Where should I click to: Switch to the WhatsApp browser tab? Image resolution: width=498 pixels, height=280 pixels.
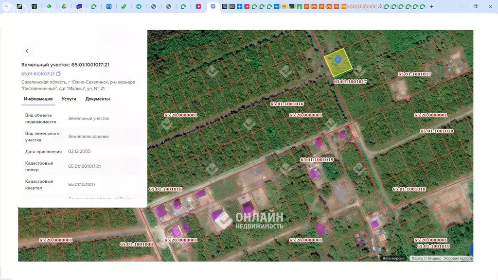tap(49, 6)
